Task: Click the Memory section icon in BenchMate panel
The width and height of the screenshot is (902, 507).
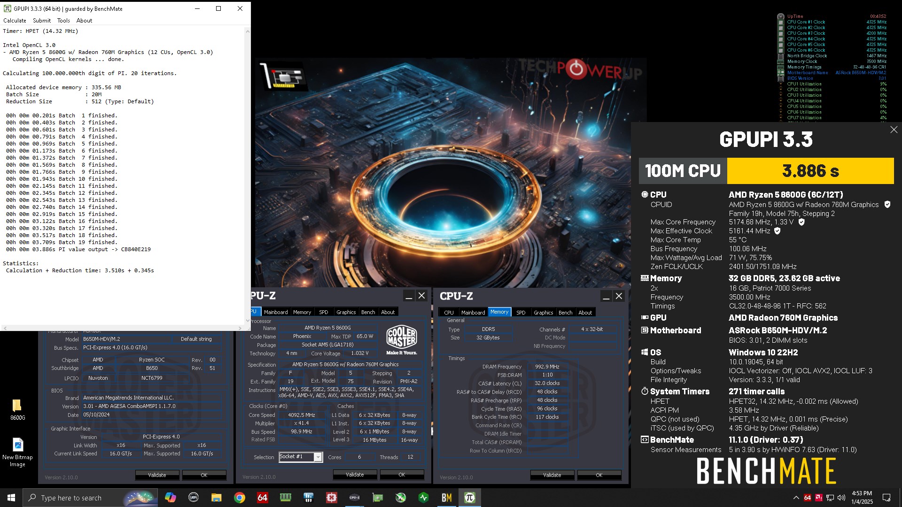Action: point(645,278)
